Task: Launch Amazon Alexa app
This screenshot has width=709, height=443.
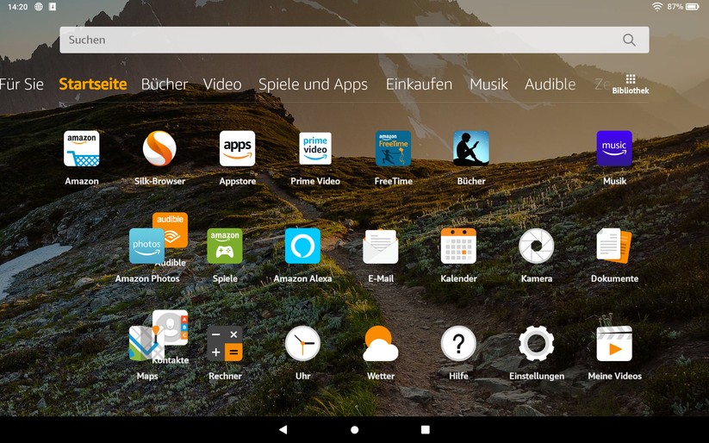Action: pyautogui.click(x=302, y=246)
